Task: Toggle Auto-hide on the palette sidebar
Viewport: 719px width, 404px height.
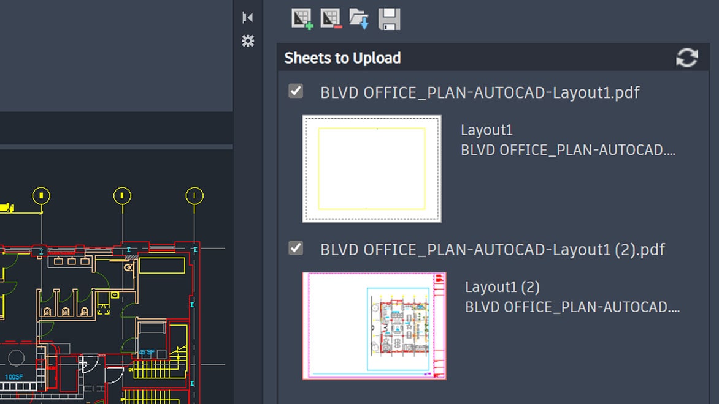Action: point(248,17)
